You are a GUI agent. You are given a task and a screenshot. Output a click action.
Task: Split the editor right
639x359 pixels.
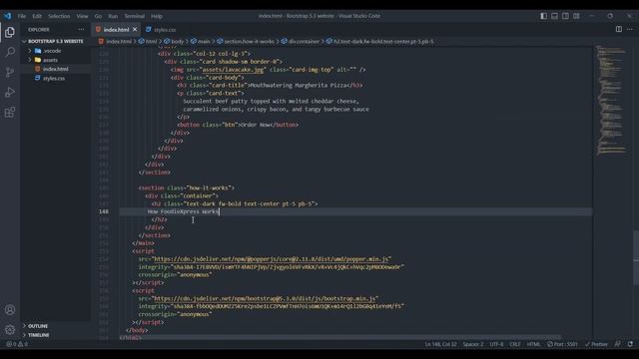point(619,29)
